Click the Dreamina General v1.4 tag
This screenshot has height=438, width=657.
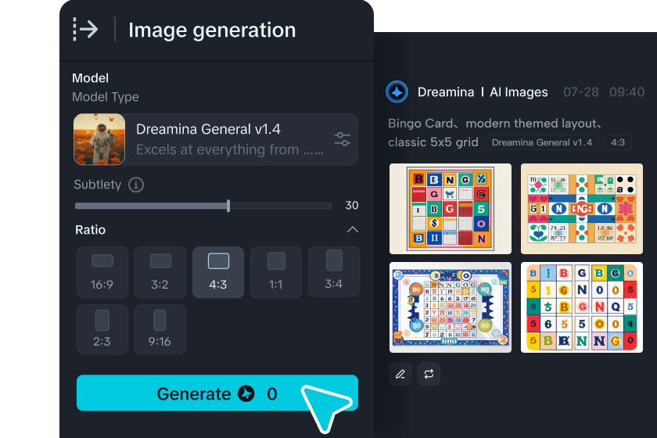[x=541, y=142]
